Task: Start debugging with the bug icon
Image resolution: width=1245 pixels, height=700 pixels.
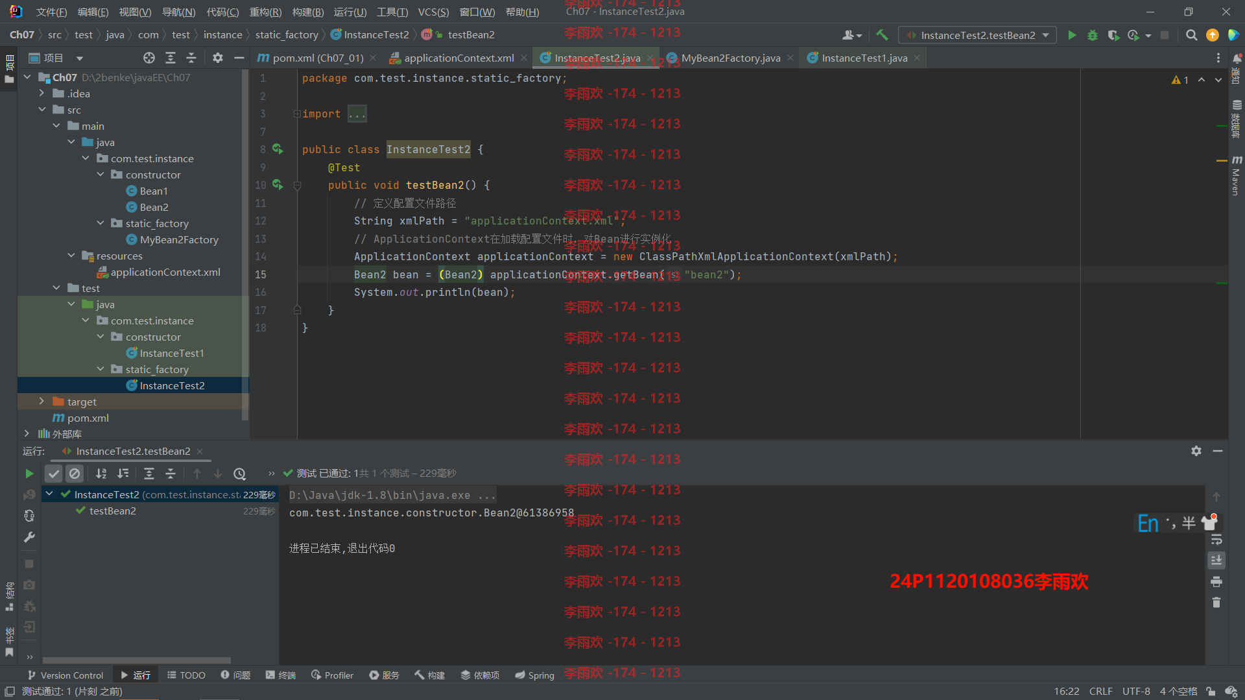Action: click(x=1093, y=35)
